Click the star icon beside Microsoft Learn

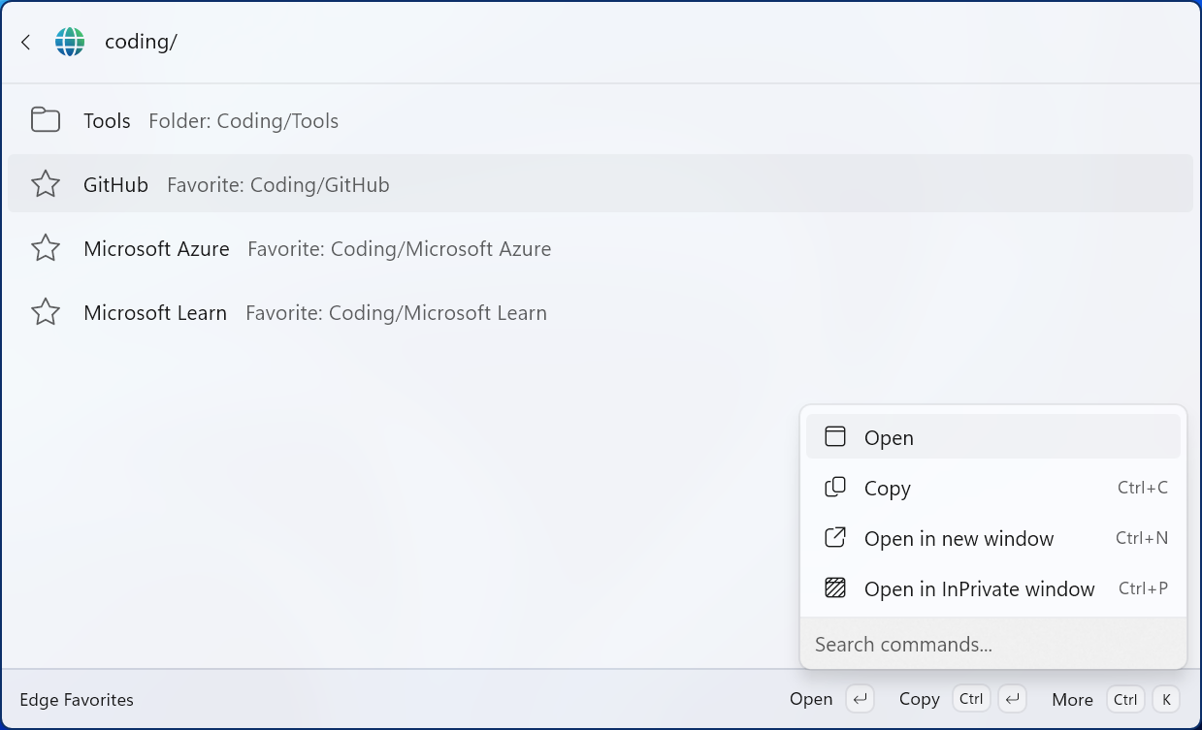click(46, 312)
